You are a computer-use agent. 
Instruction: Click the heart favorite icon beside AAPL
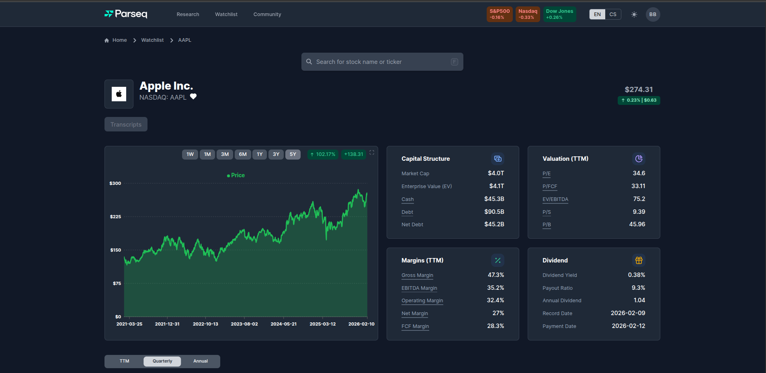tap(193, 96)
